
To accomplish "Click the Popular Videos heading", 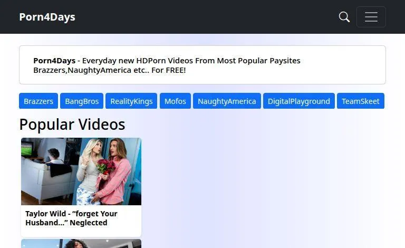I will (x=72, y=125).
